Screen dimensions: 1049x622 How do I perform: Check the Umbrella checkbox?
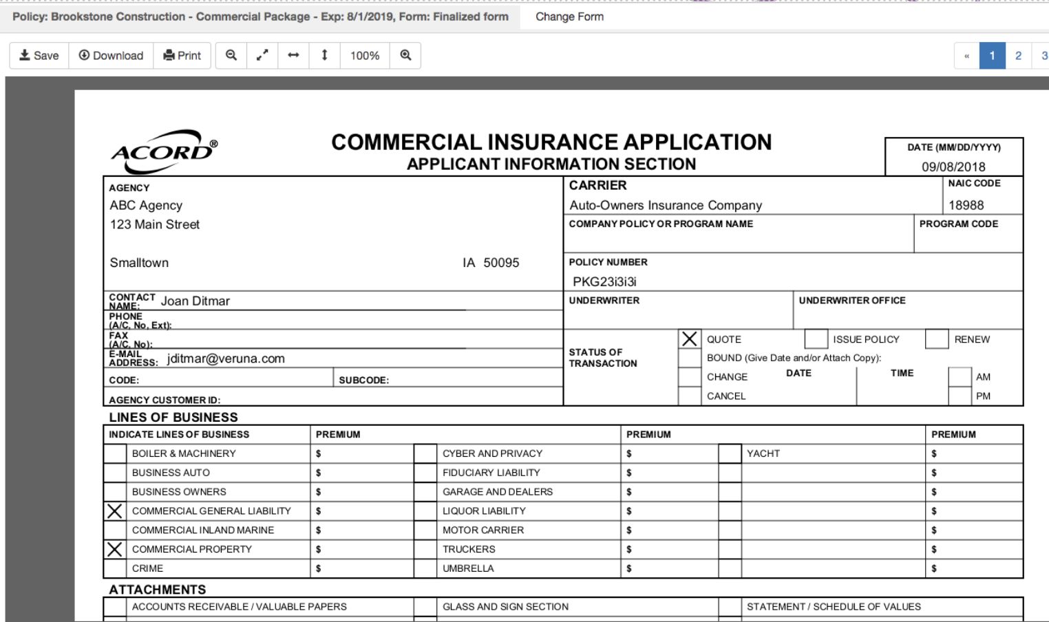(x=425, y=568)
